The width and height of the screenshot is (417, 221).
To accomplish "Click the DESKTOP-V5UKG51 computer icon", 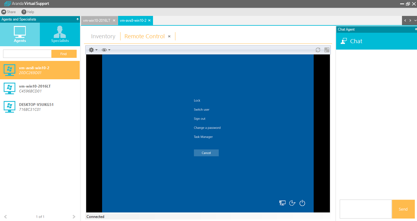I will pos(10,107).
